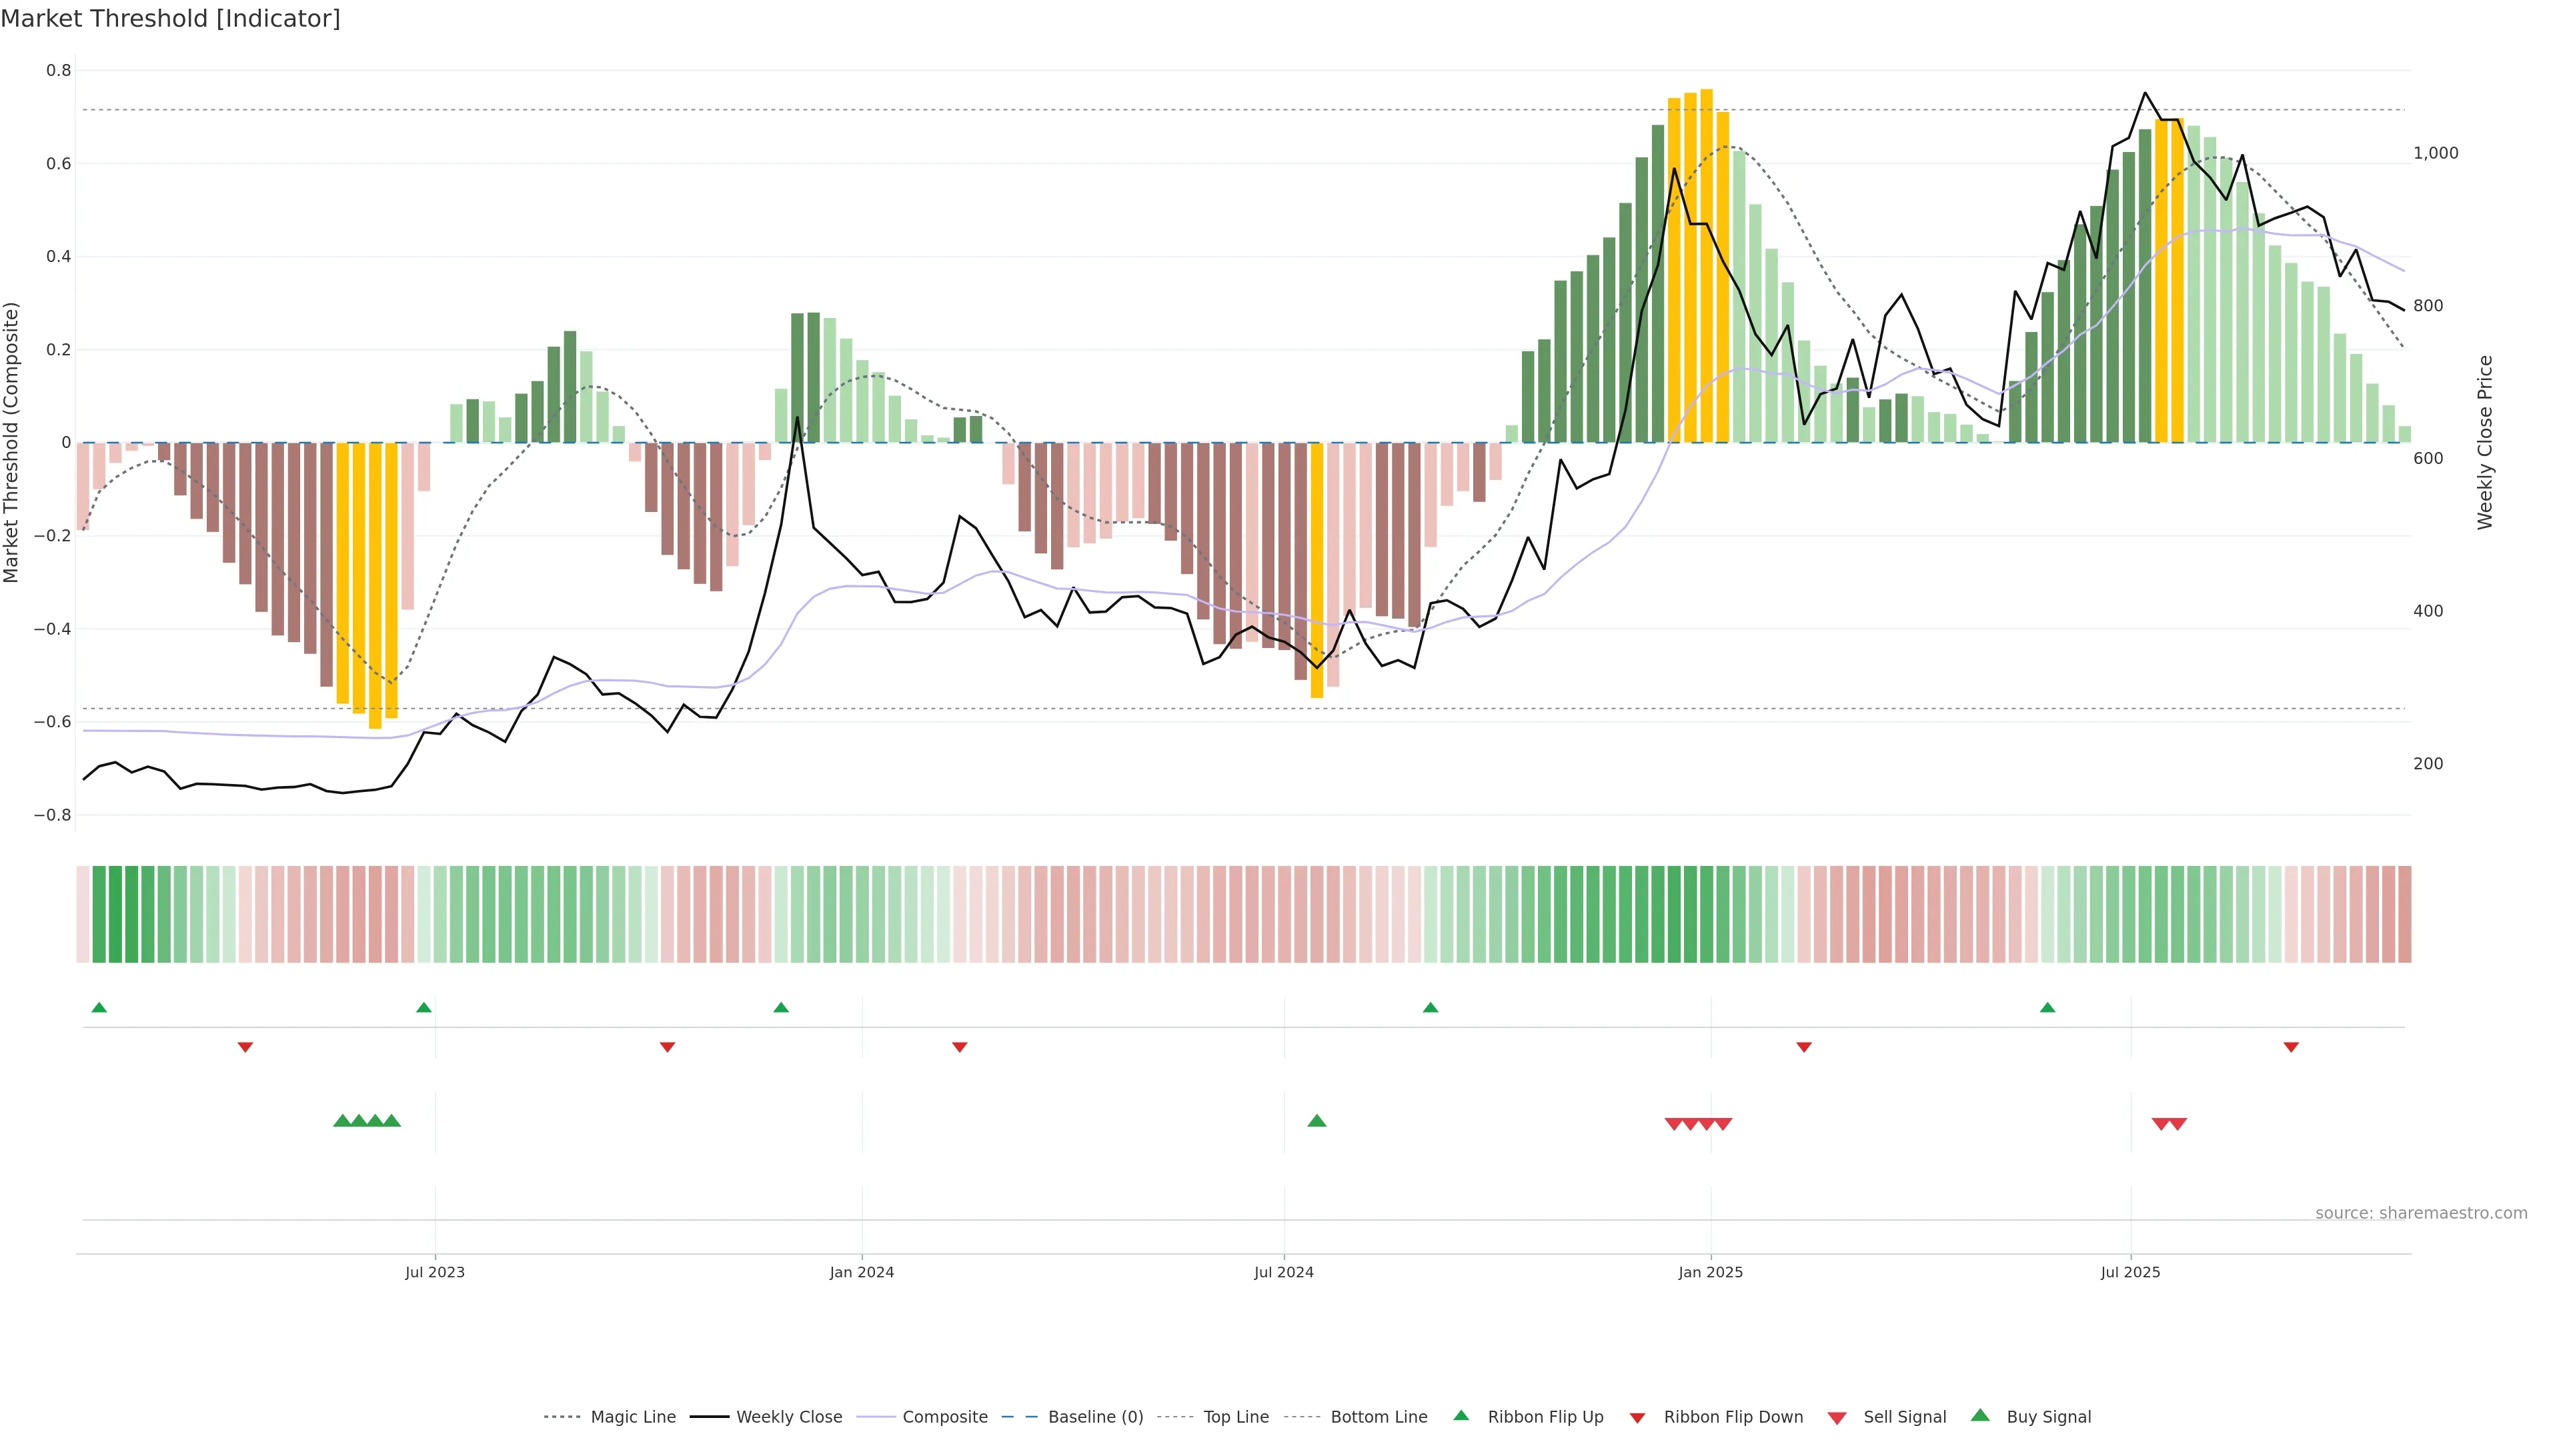Toggle the Magic Line legend entry
The image size is (2561, 1440).
pos(632,1417)
